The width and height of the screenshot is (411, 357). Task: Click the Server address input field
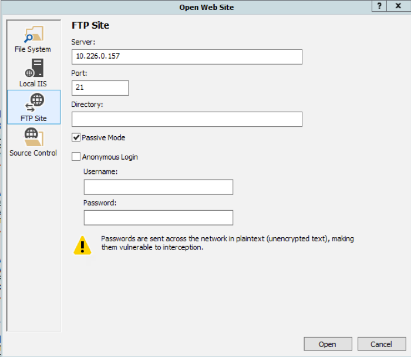tap(187, 57)
